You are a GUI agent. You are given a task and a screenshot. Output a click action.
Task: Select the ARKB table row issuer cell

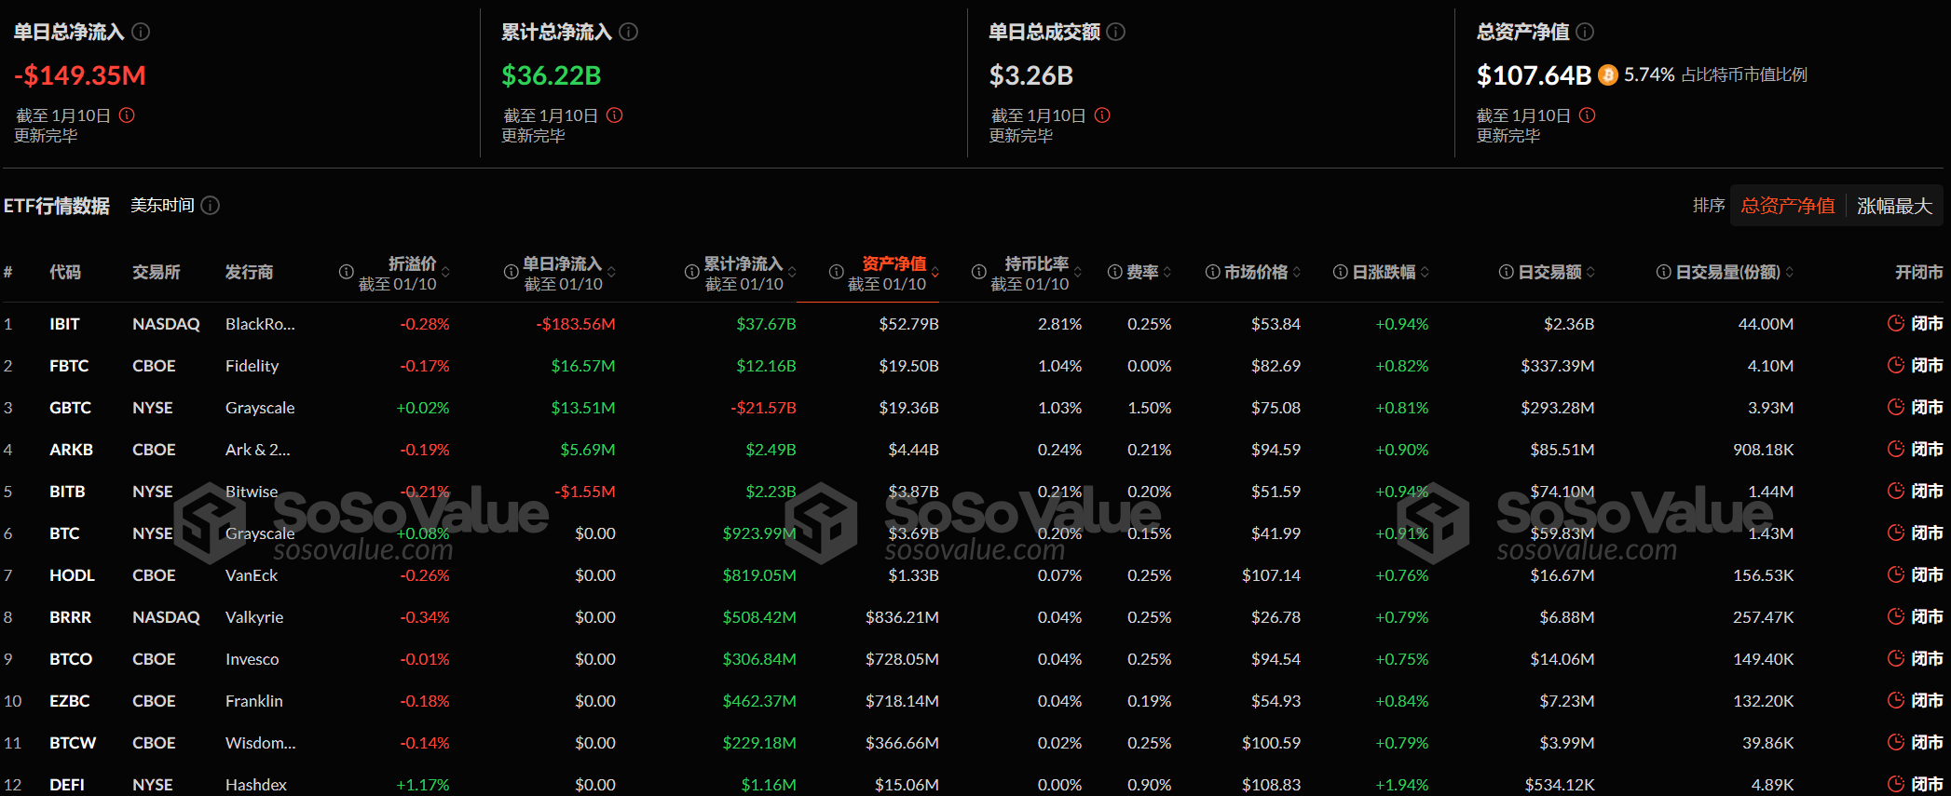click(x=258, y=450)
